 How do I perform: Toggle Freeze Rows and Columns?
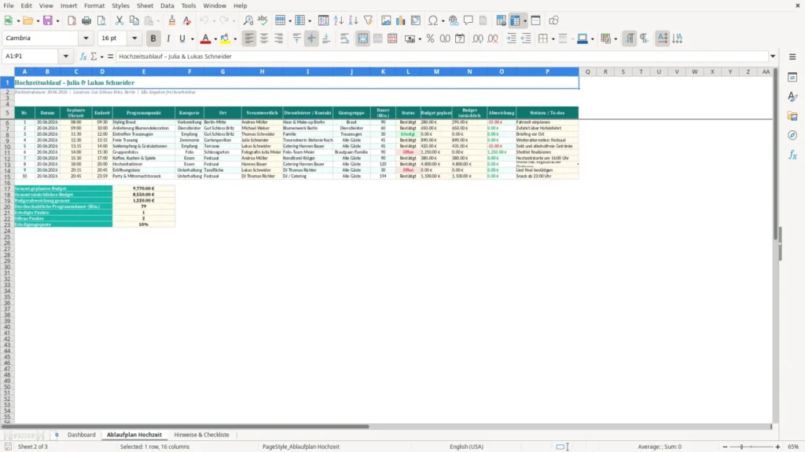click(516, 20)
